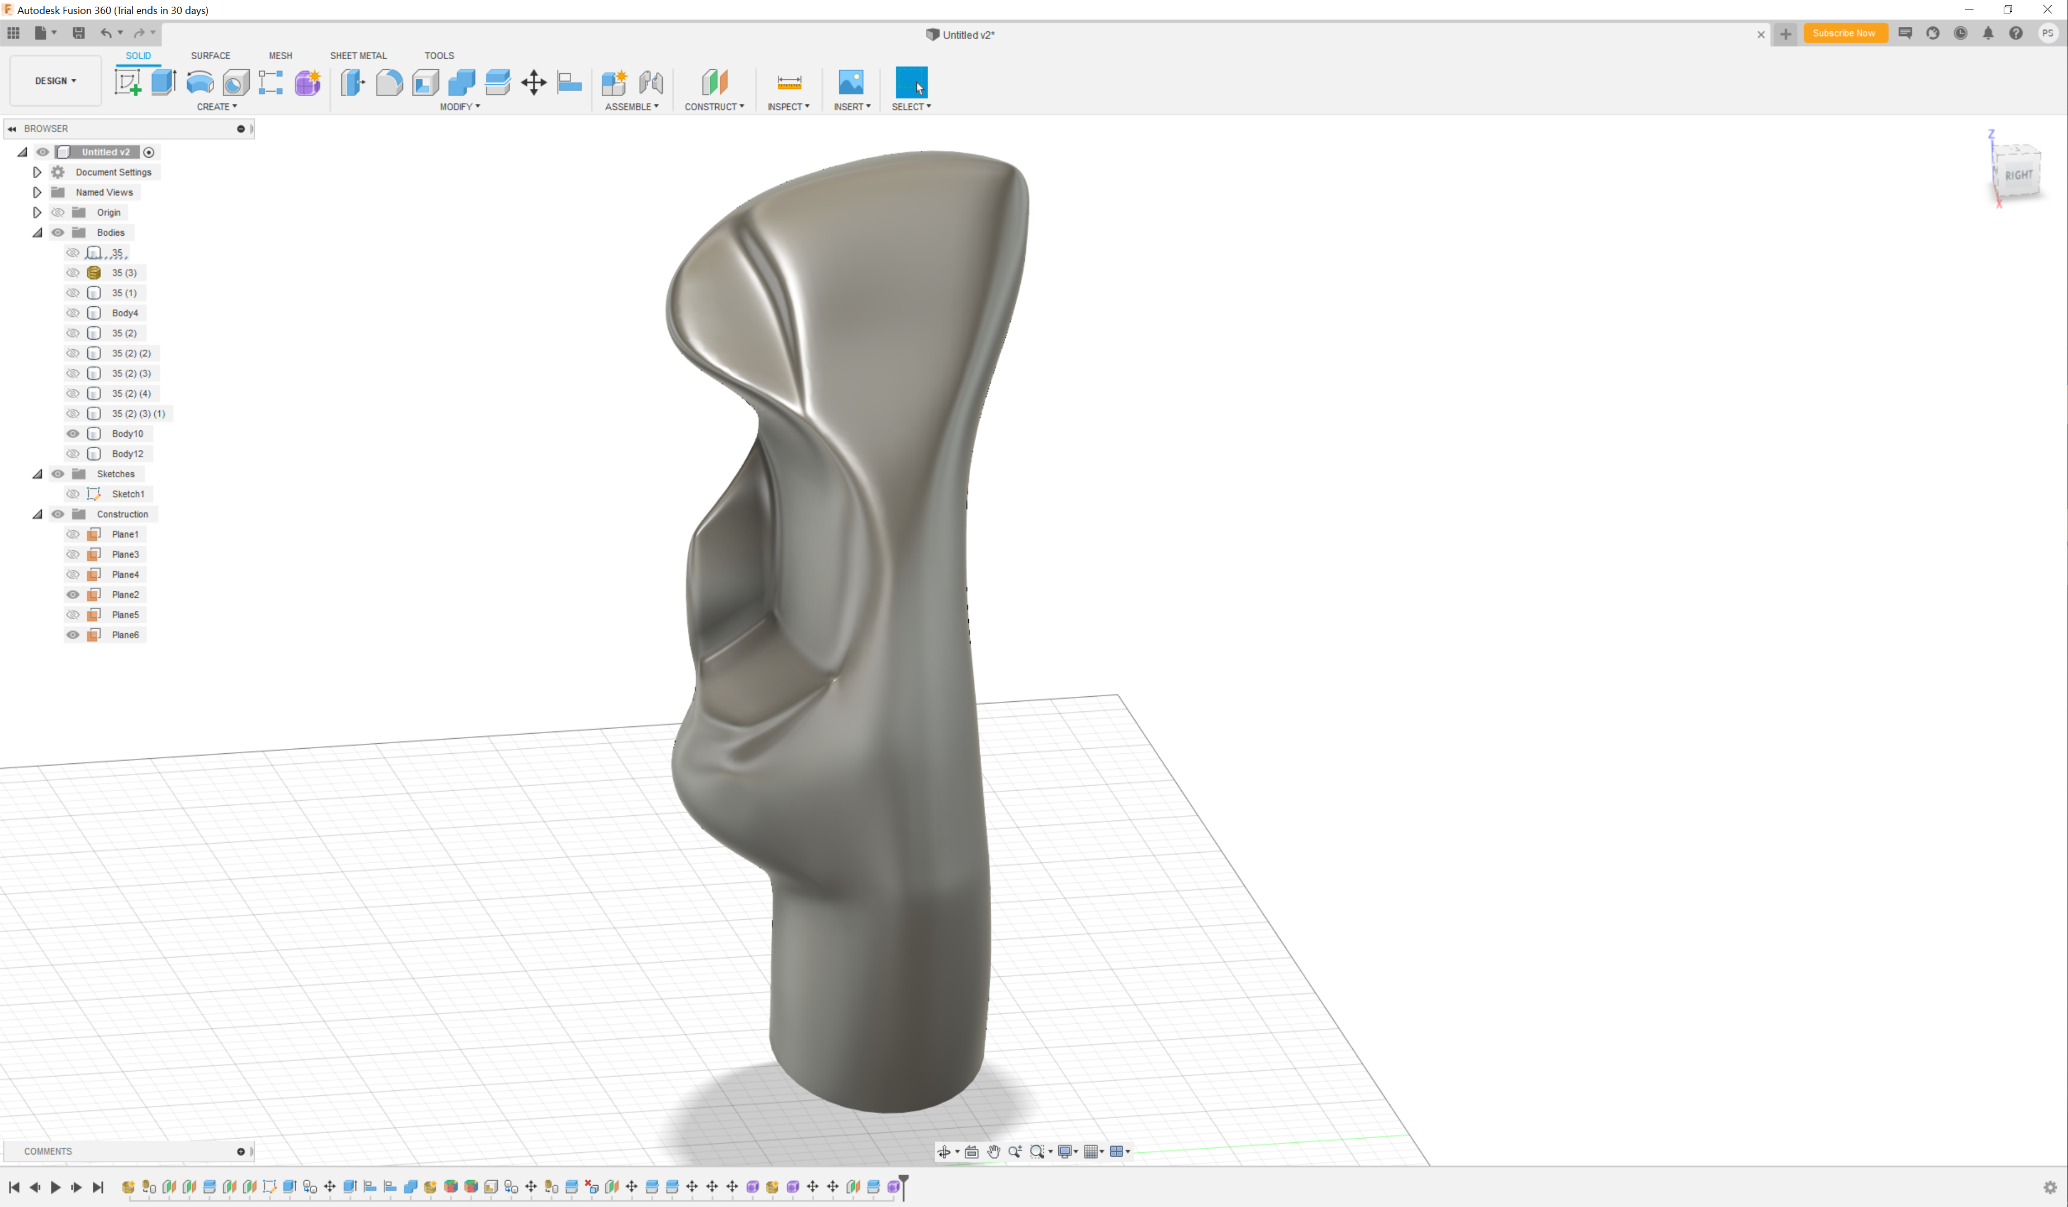Expand the Document Settings node
Screen dimensions: 2068x1207
(37, 172)
